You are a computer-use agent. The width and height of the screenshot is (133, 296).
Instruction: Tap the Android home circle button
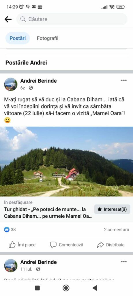pos(66,288)
